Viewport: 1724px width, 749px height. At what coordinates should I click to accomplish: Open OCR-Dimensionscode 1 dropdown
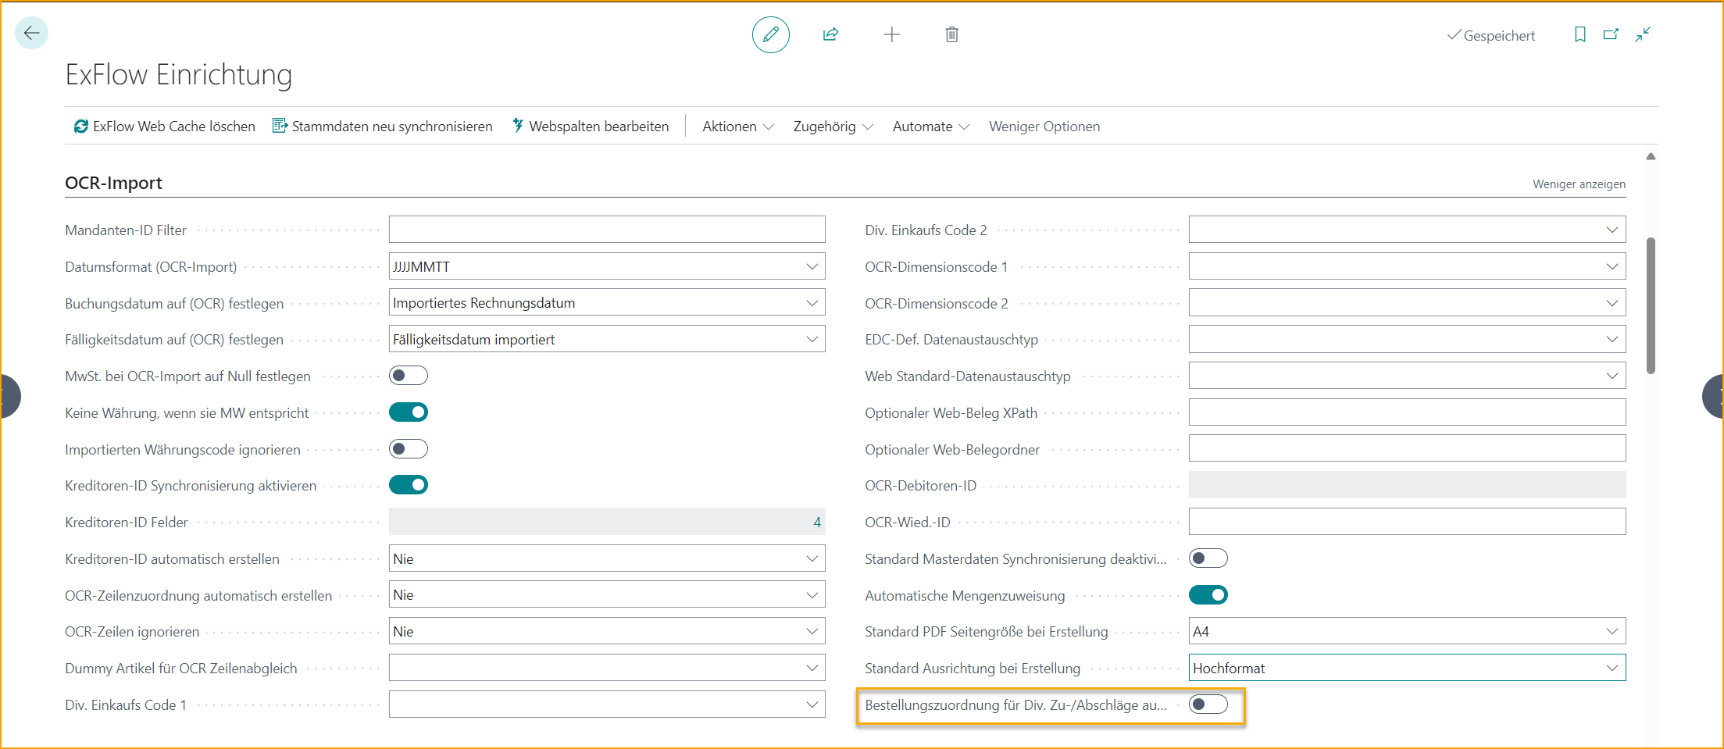coord(1612,266)
